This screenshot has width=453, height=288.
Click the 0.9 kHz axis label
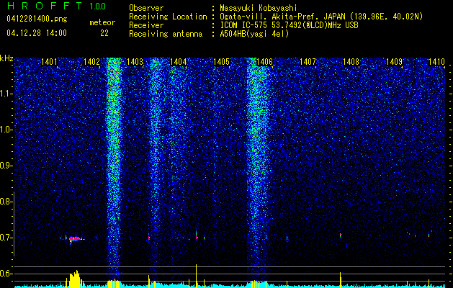click(x=5, y=166)
